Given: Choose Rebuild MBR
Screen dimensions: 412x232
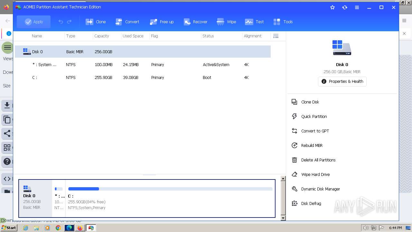Looking at the screenshot, I should coord(312,146).
